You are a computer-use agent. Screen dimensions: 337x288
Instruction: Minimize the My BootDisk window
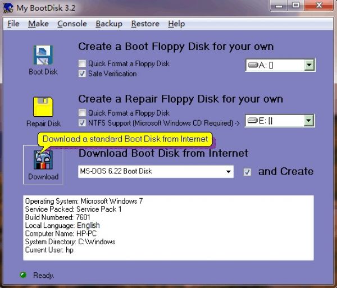pos(279,6)
